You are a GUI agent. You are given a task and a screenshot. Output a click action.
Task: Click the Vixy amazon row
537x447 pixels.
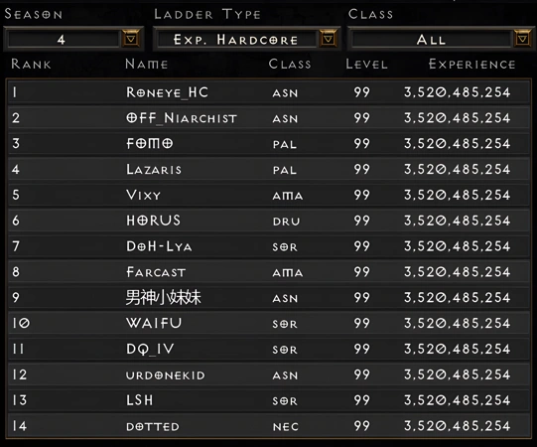[x=269, y=195]
